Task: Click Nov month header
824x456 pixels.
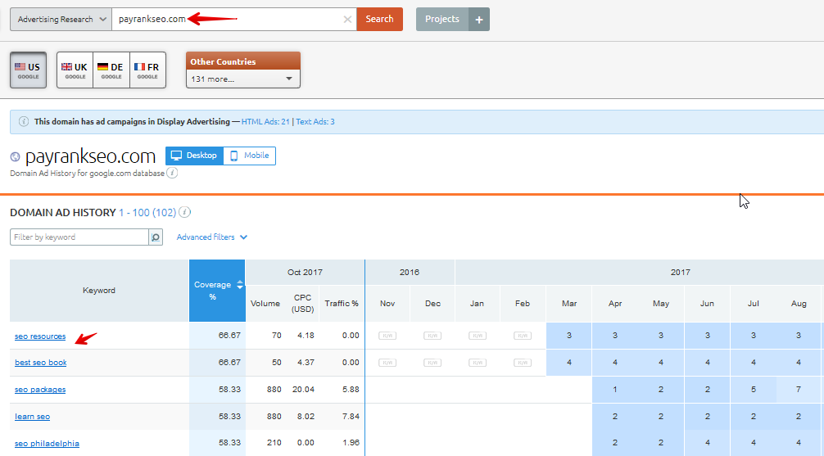Action: tap(387, 304)
